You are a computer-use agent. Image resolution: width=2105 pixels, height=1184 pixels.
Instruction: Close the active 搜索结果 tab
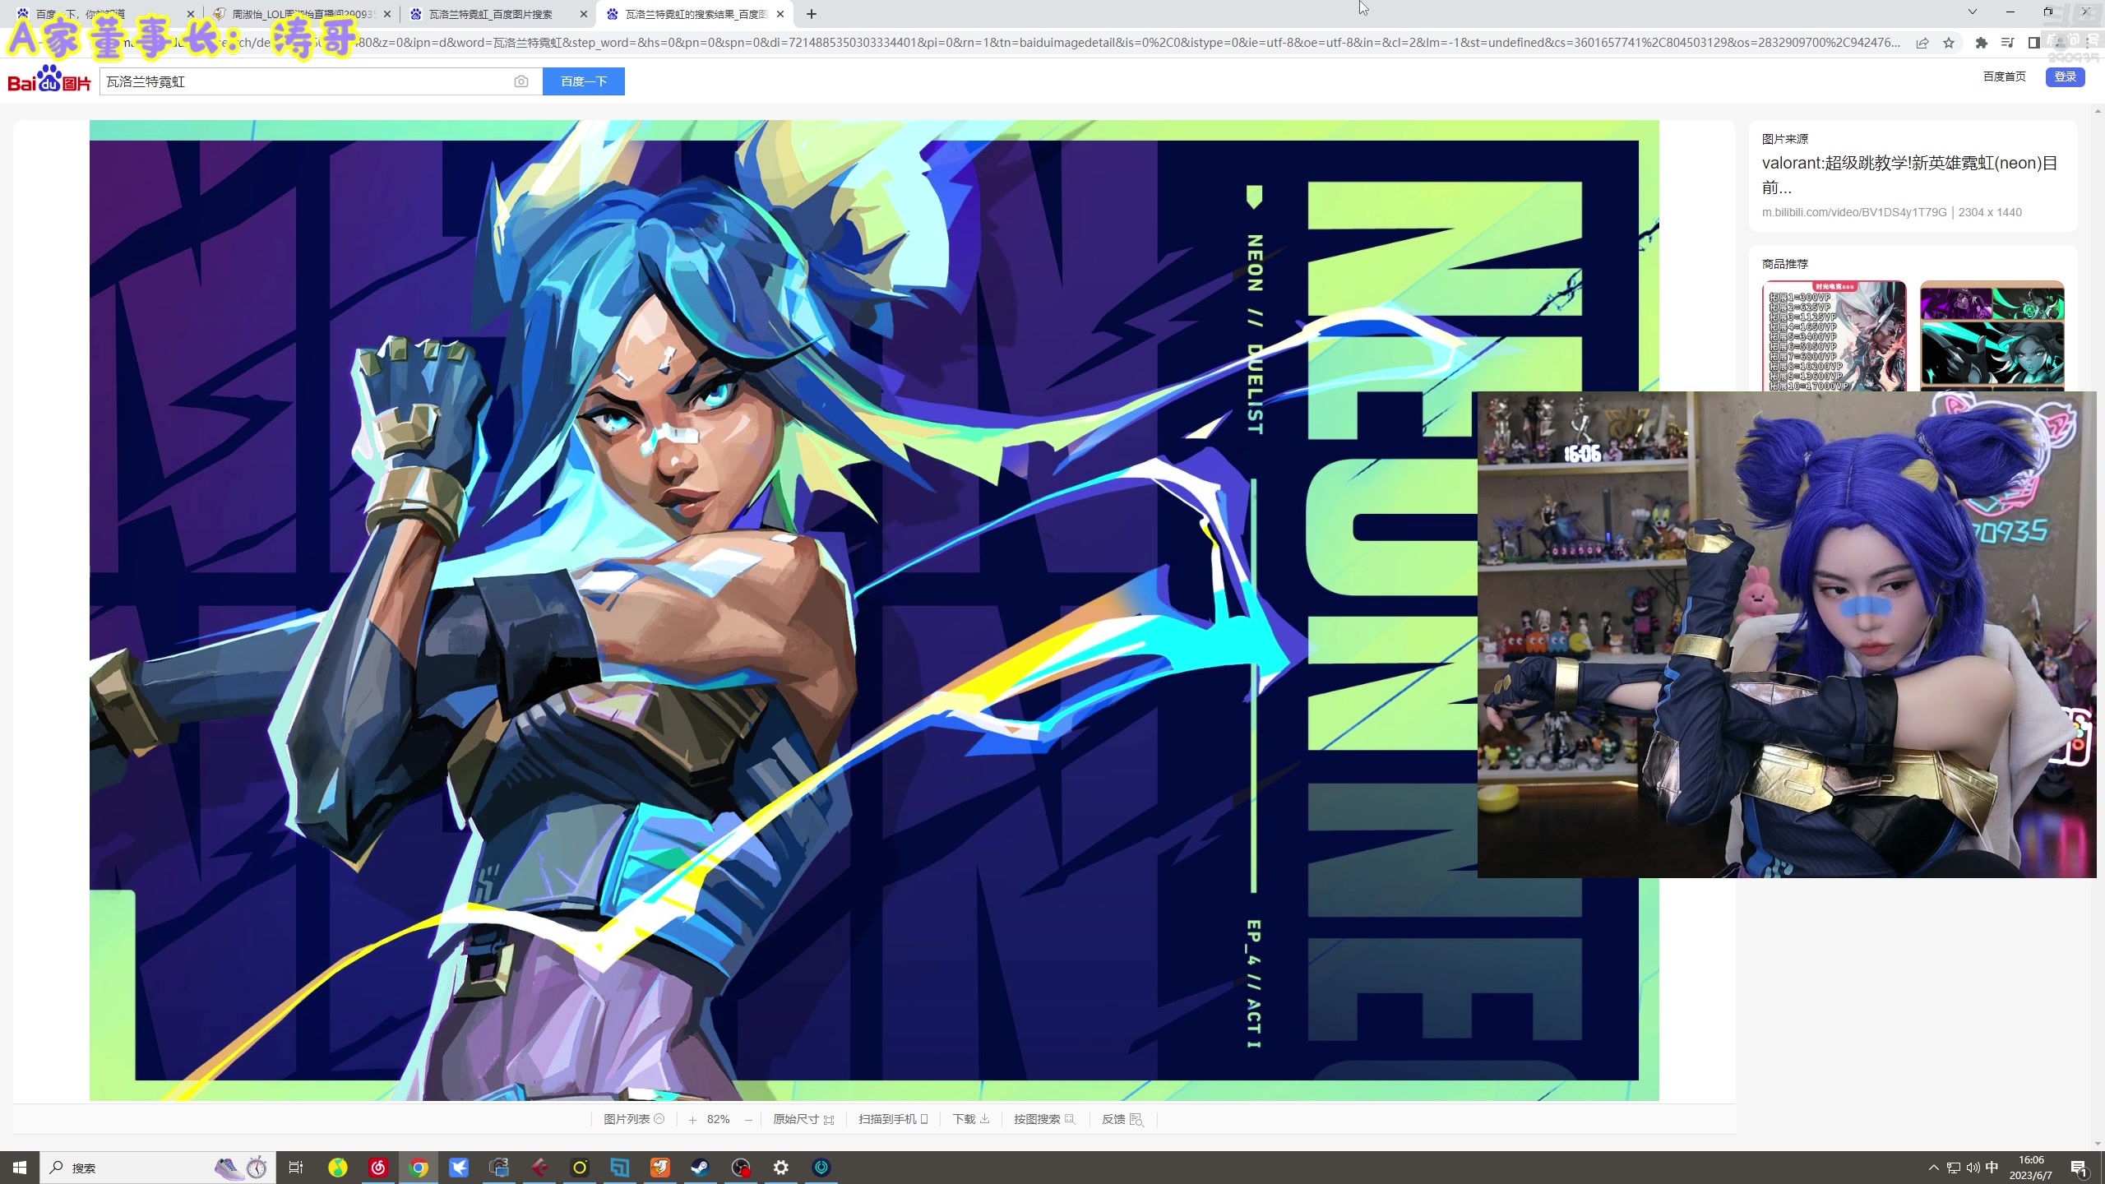780,14
